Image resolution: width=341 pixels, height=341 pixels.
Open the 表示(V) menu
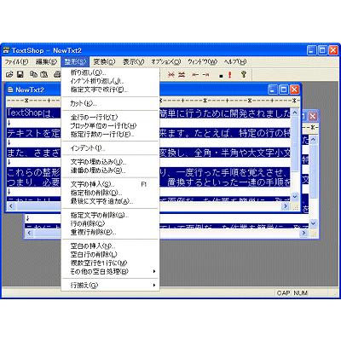134,61
